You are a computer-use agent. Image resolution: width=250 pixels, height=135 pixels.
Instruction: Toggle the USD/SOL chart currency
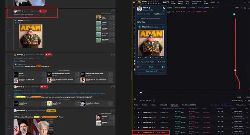coord(192,8)
